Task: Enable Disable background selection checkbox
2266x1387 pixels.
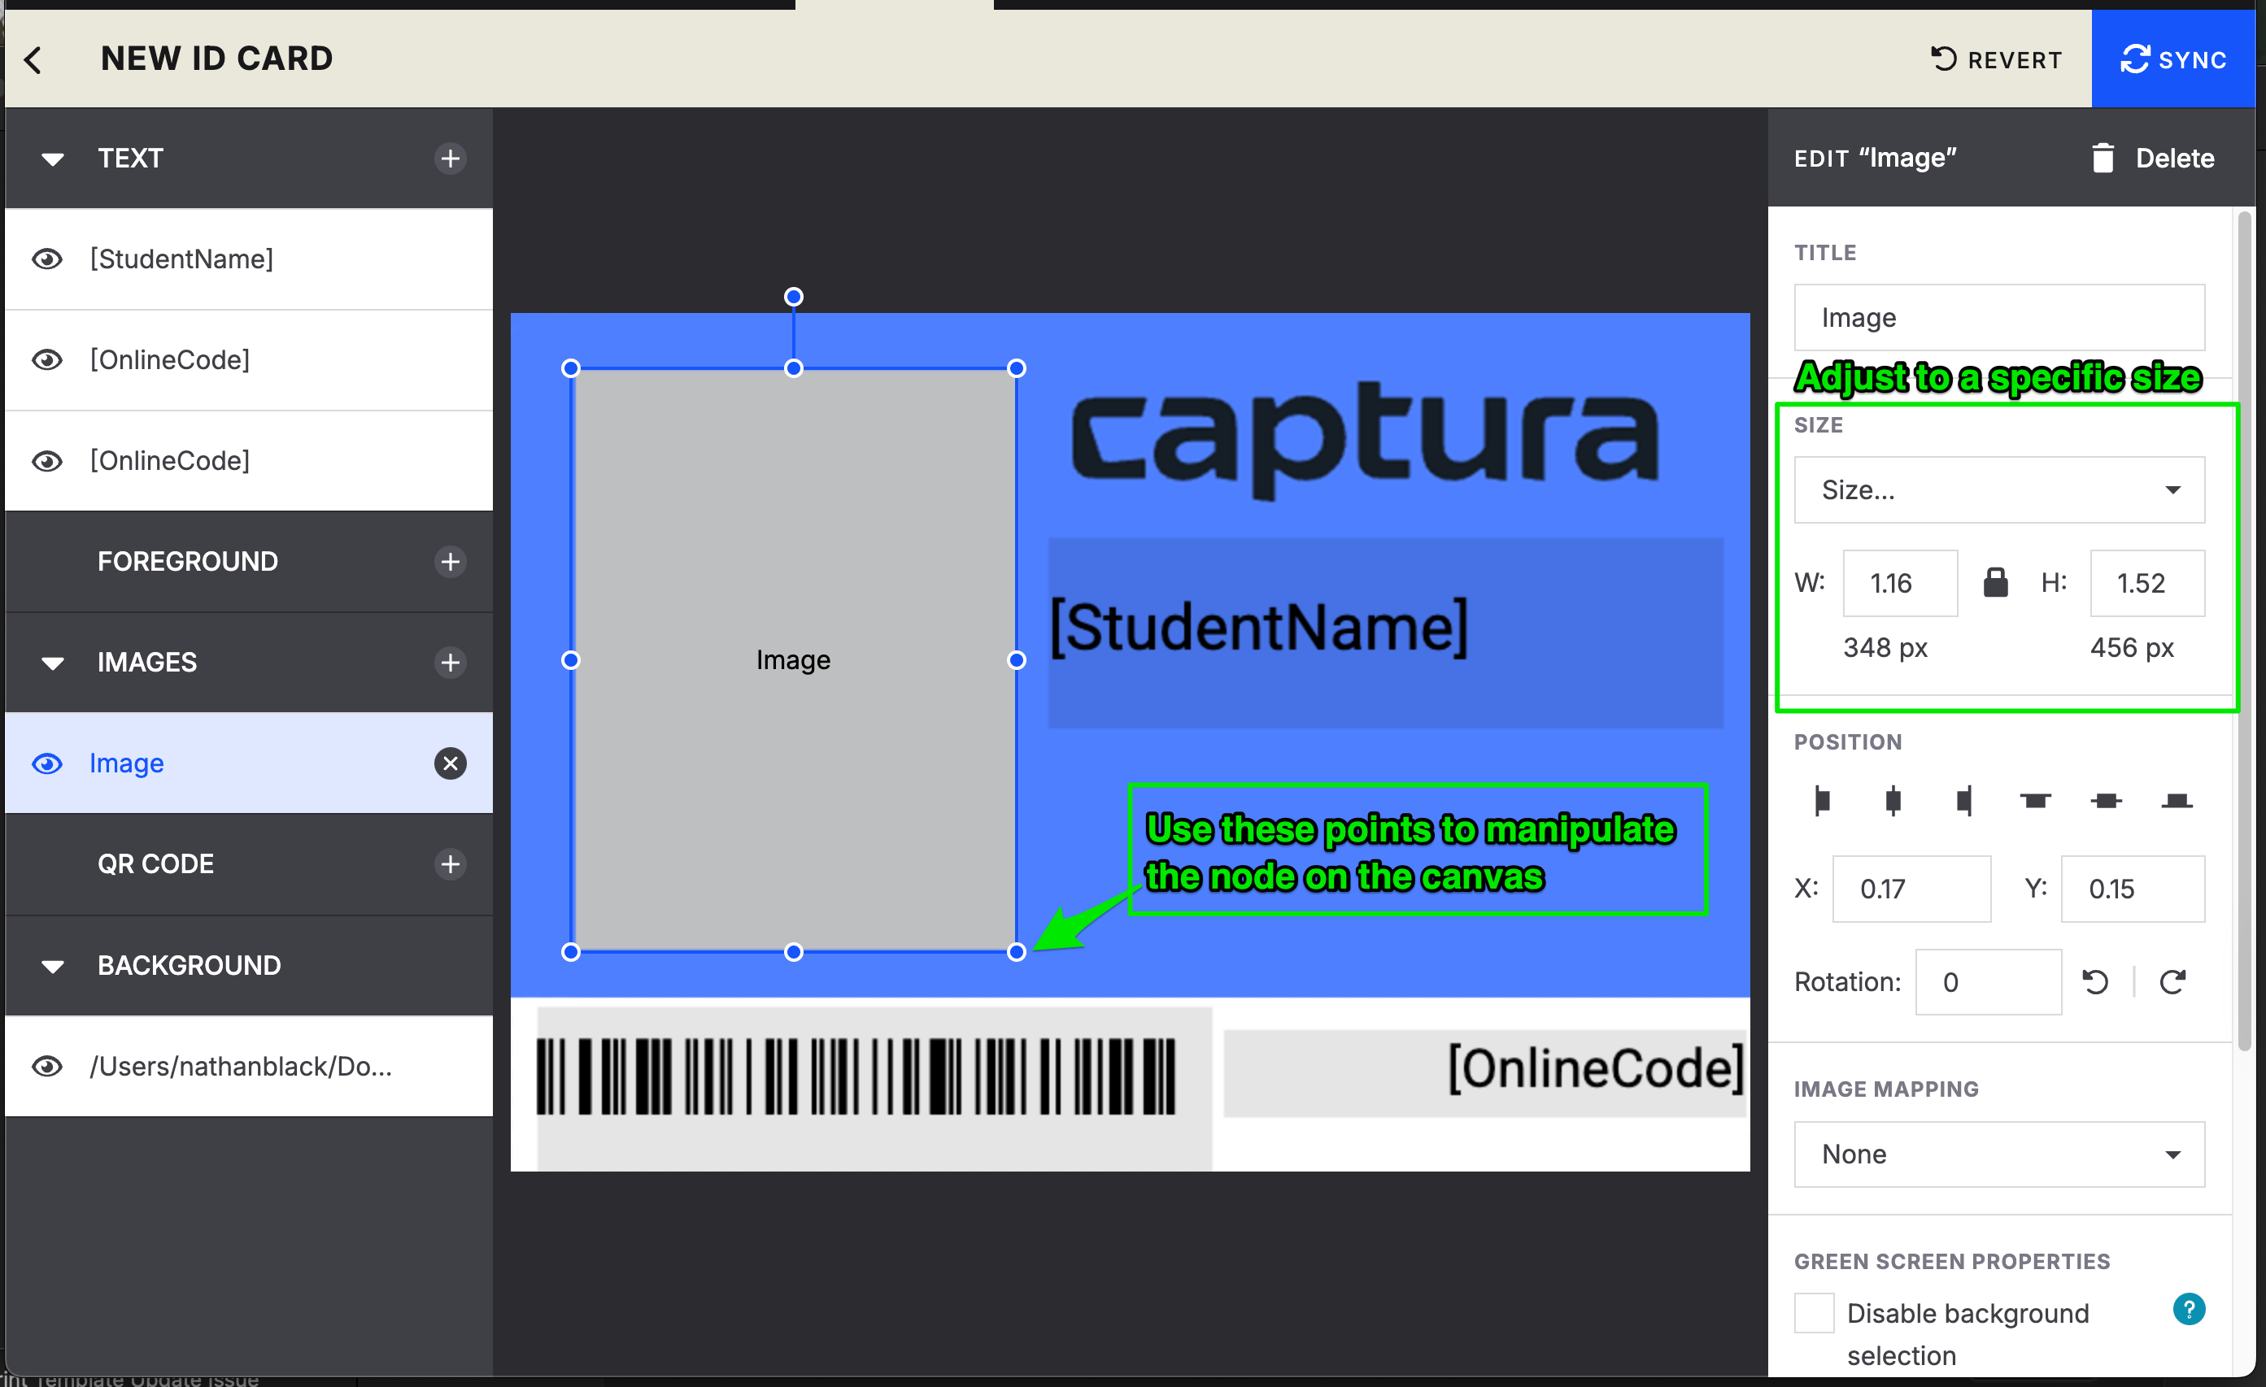Action: (1815, 1312)
